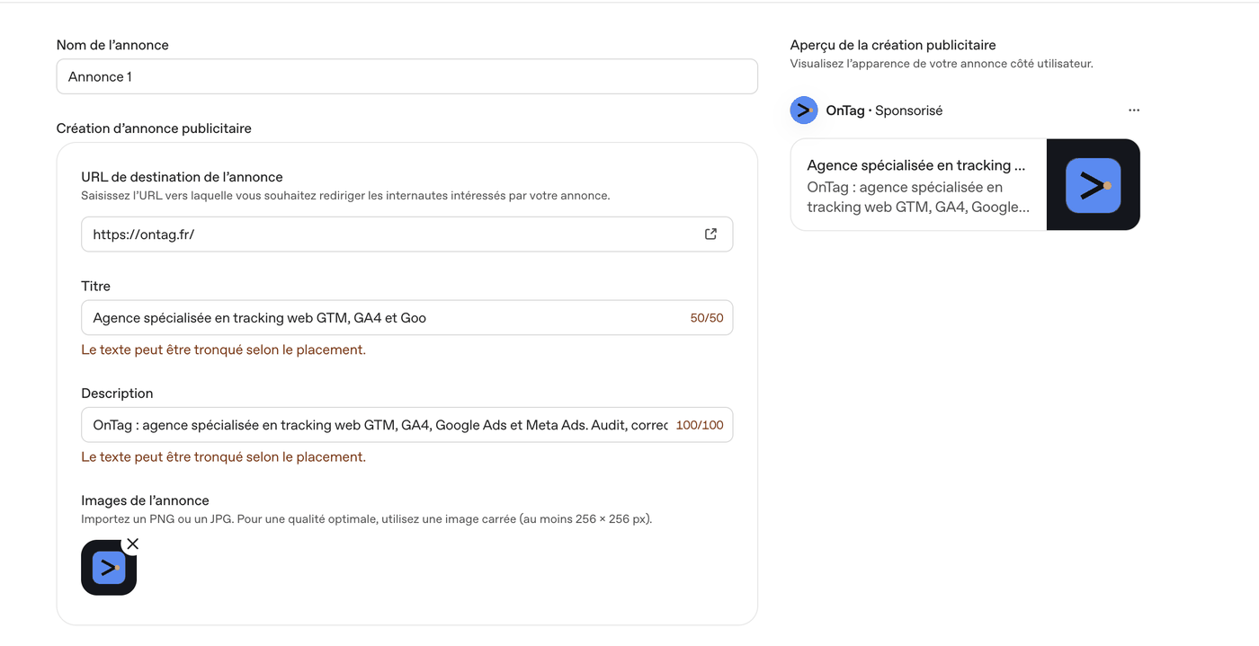The height and width of the screenshot is (646, 1259).
Task: Click the https://ontag.fr/ URL field
Action: click(x=407, y=235)
